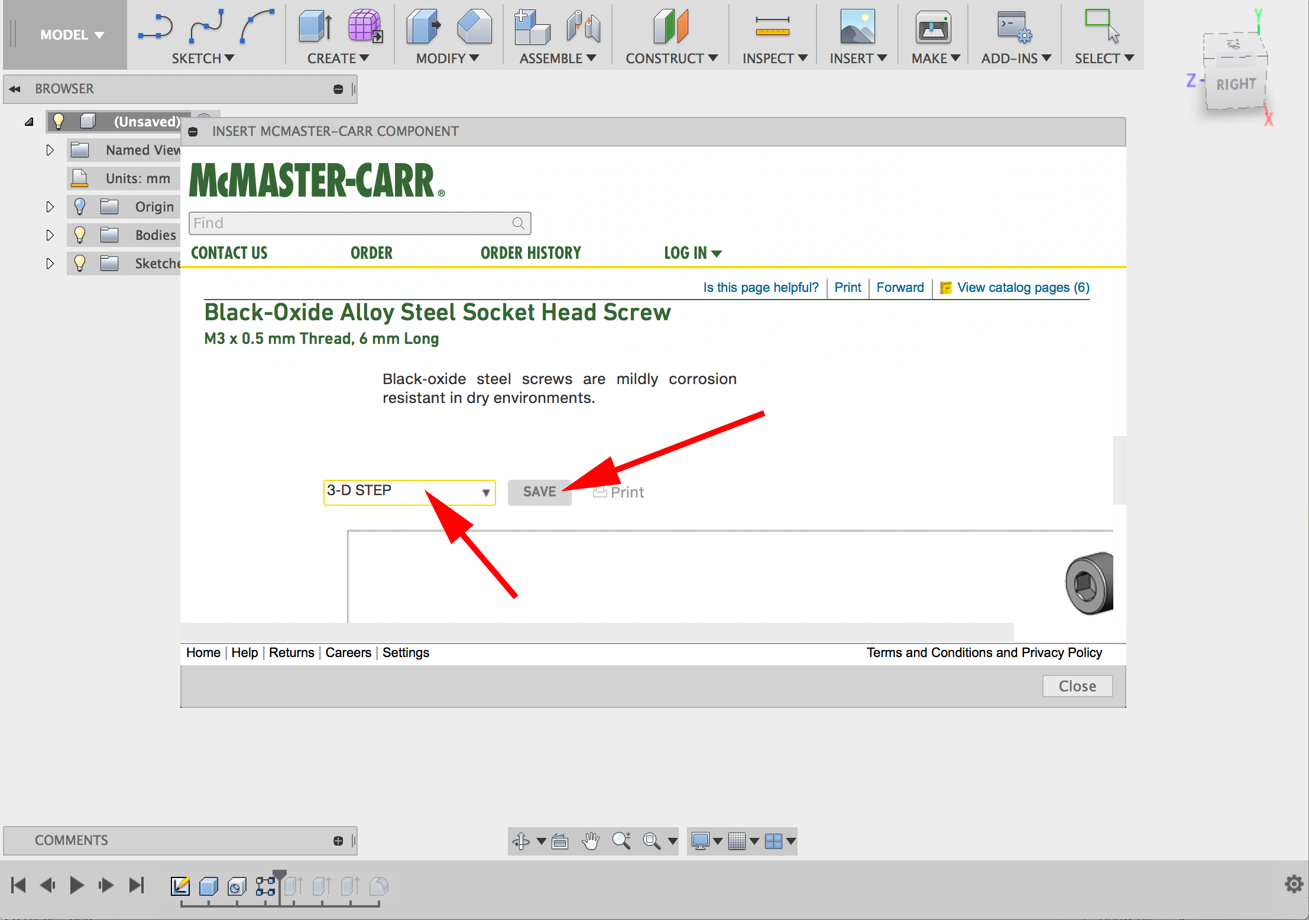Viewport: 1309px width, 920px height.
Task: Toggle visibility bulb of Unsaved document
Action: point(58,121)
